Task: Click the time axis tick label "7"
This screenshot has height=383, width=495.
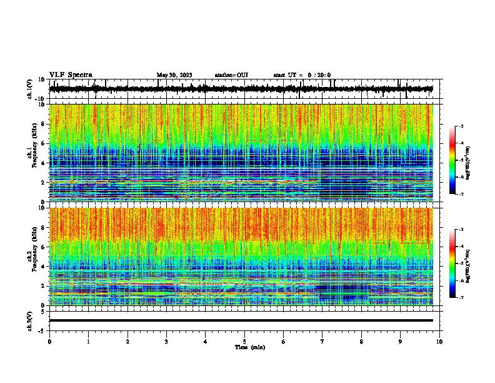Action: click(x=322, y=342)
